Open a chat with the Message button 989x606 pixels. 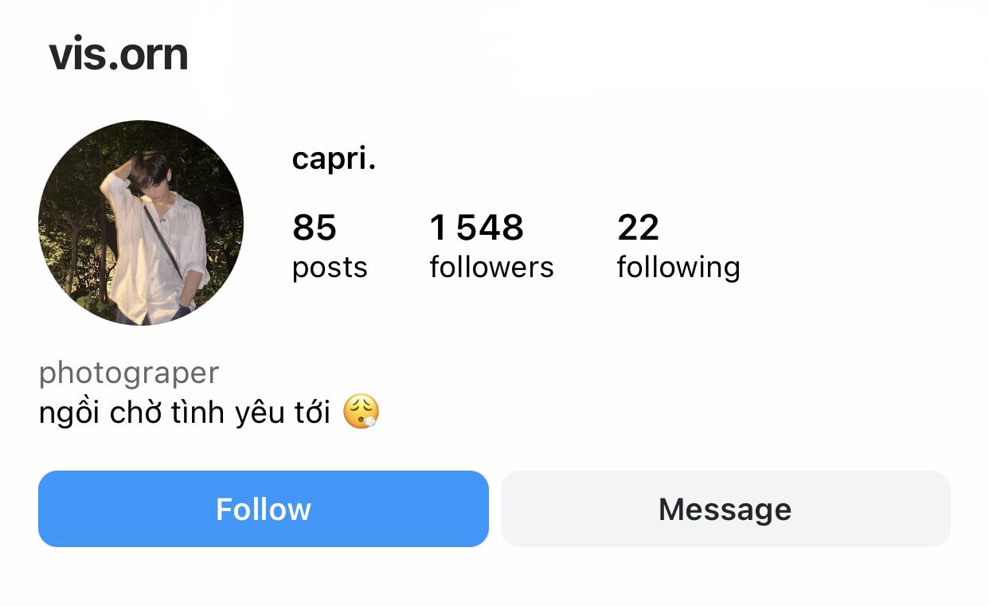pos(725,509)
